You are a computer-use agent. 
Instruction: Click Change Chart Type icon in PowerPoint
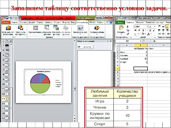point(8,28)
